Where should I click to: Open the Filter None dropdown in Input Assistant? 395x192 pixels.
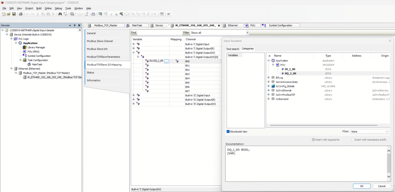point(370,132)
